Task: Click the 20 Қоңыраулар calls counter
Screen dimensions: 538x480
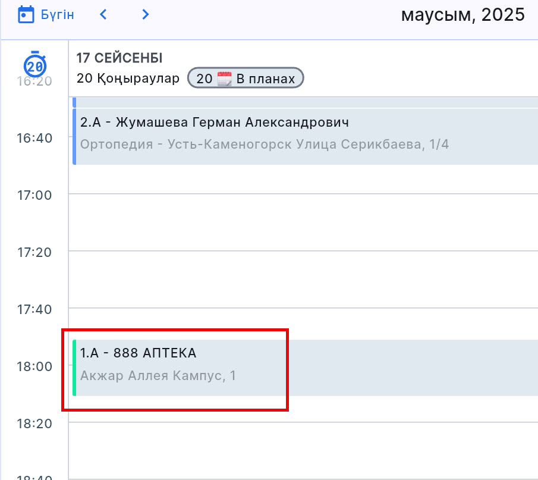Action: click(x=128, y=79)
